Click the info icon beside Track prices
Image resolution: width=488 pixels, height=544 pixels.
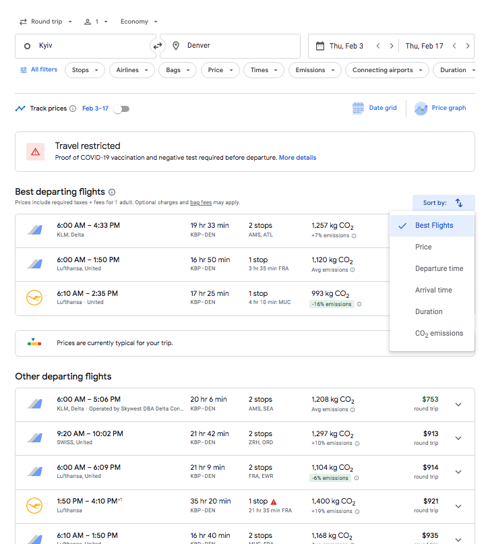pyautogui.click(x=73, y=109)
